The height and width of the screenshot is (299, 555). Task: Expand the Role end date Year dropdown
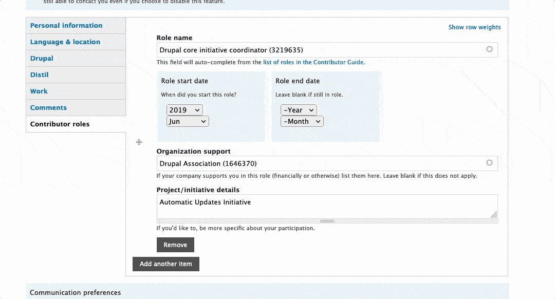coord(299,110)
